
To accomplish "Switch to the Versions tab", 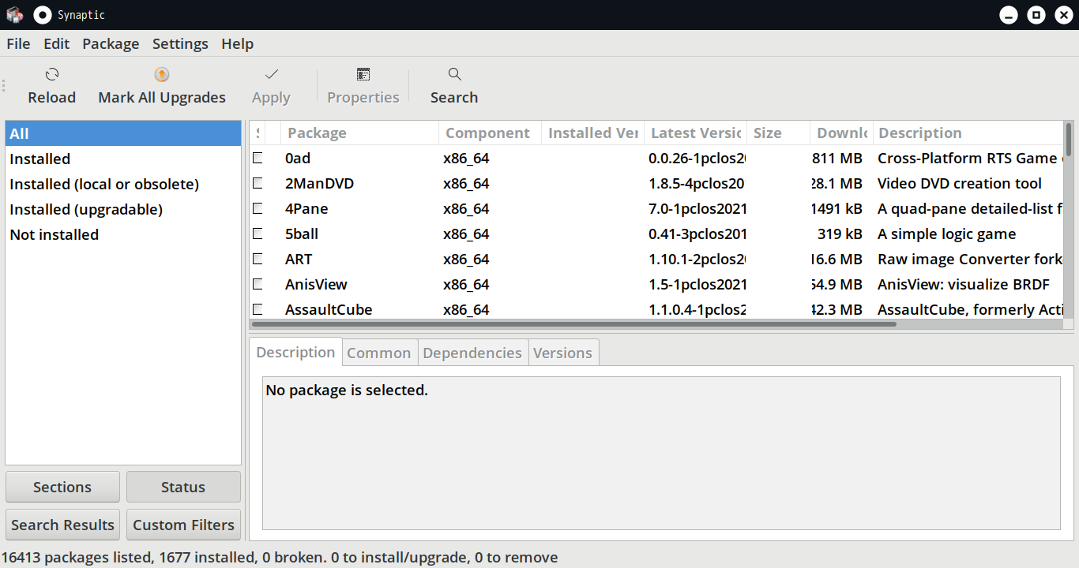I will 562,353.
